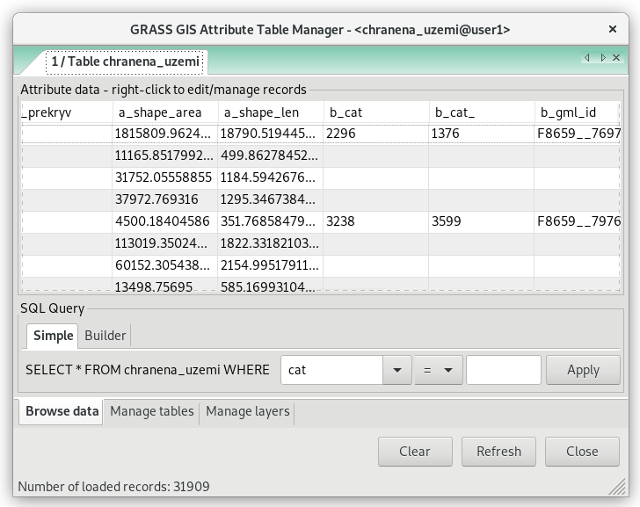The height and width of the screenshot is (507, 640).
Task: Select b_gml_id cell F8659__7697
Action: 577,134
